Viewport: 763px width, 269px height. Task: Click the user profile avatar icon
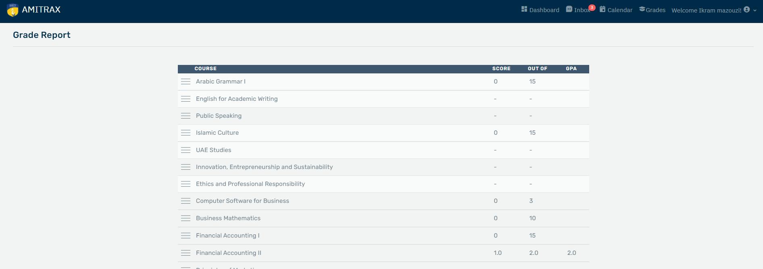(x=746, y=9)
